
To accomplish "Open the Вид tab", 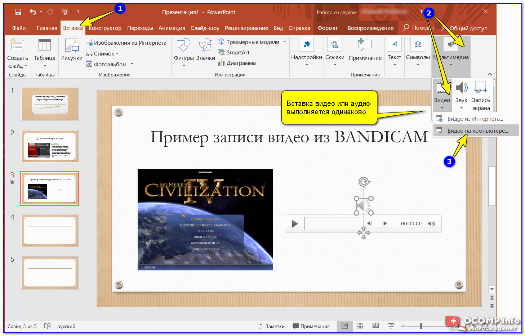I will (278, 28).
